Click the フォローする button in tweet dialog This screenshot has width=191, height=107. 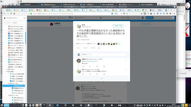tap(118, 26)
